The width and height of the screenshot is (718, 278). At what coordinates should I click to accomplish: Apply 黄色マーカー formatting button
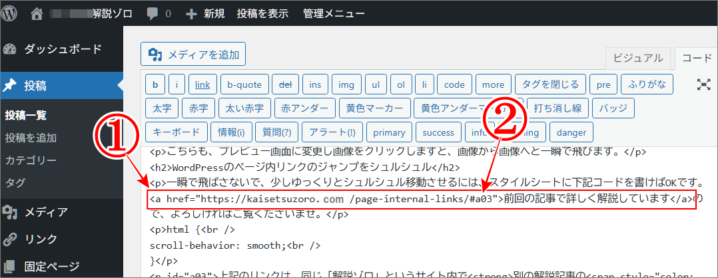click(375, 108)
